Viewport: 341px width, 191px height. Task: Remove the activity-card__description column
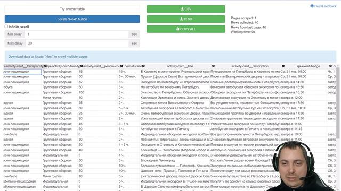click(x=283, y=66)
